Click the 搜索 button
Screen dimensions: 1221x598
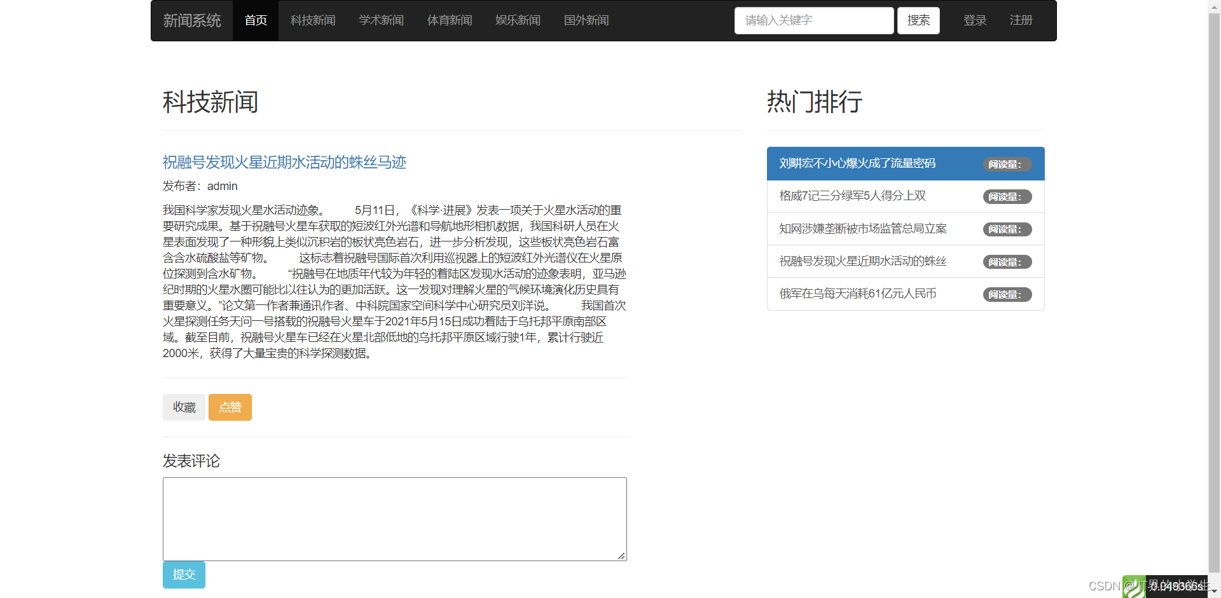point(918,20)
